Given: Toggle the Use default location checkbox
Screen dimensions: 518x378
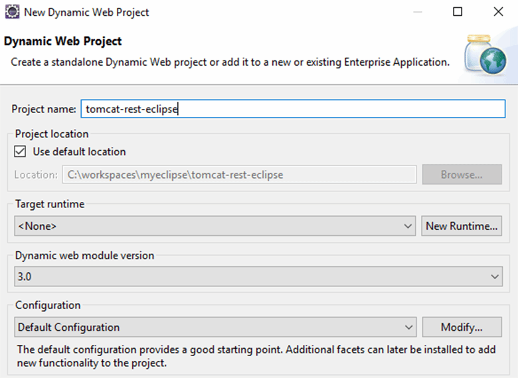Looking at the screenshot, I should coord(20,151).
